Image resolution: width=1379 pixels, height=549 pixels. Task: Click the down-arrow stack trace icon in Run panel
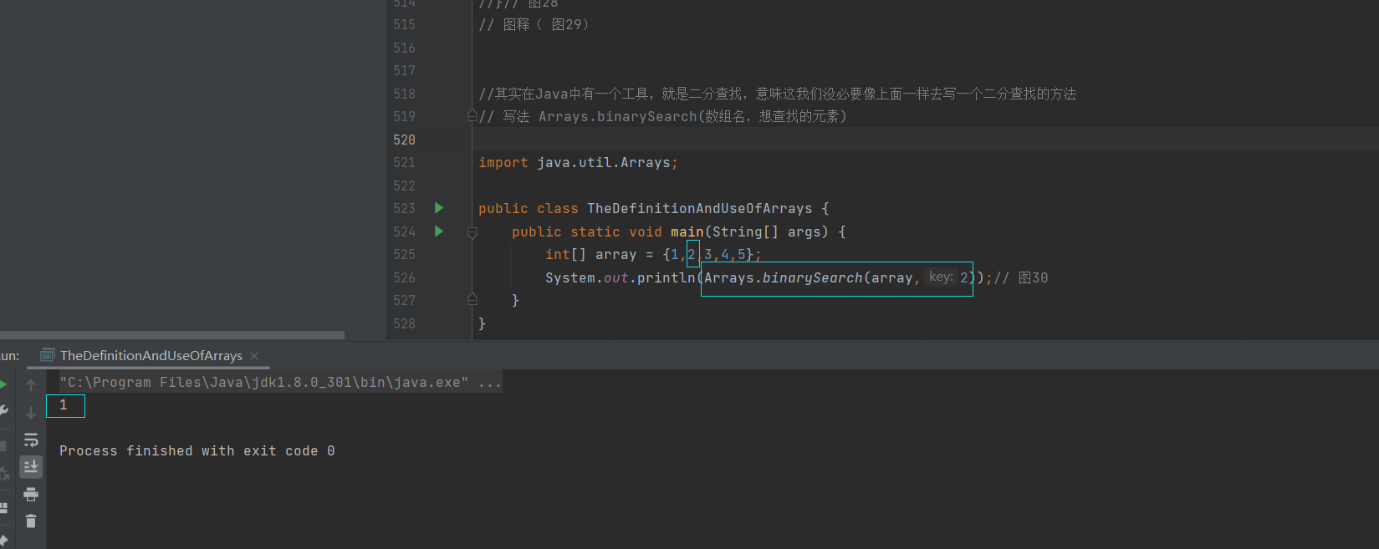click(x=31, y=412)
